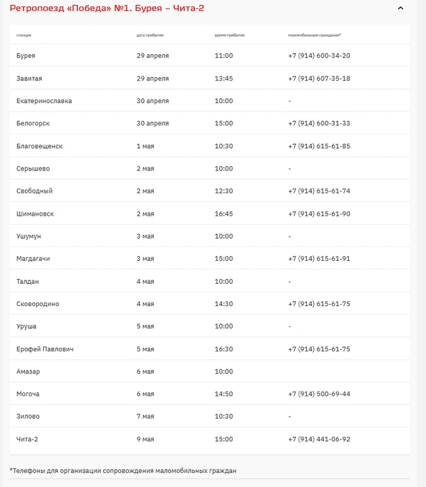Select Белогорск phone +7 (914) 600-31-33
Screen dimensions: 426x487
click(319, 123)
